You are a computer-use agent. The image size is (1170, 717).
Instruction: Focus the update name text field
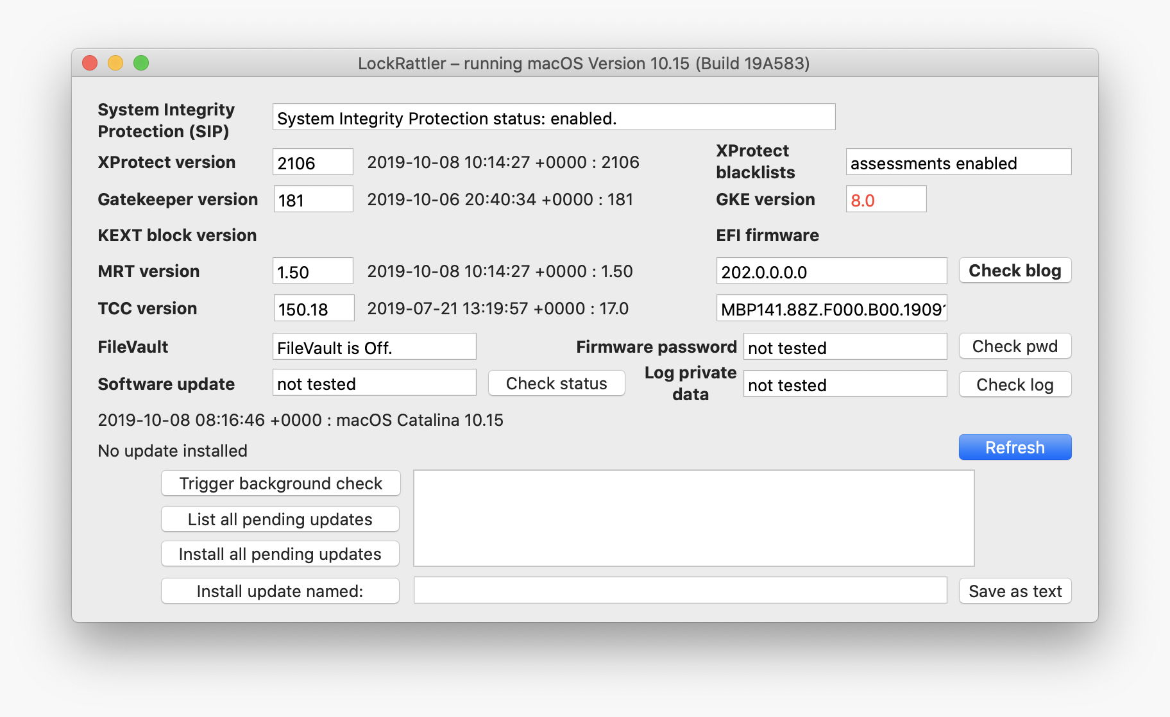pyautogui.click(x=679, y=590)
